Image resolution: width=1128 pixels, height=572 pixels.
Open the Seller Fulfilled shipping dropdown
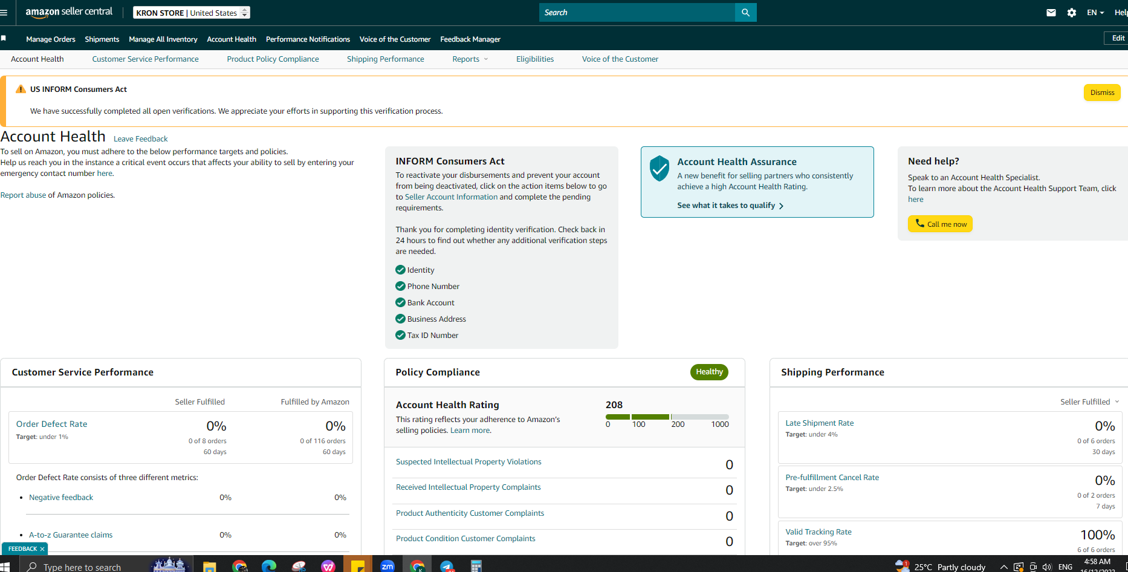click(x=1090, y=402)
